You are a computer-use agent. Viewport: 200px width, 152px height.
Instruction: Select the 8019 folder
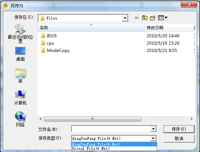coord(49,36)
